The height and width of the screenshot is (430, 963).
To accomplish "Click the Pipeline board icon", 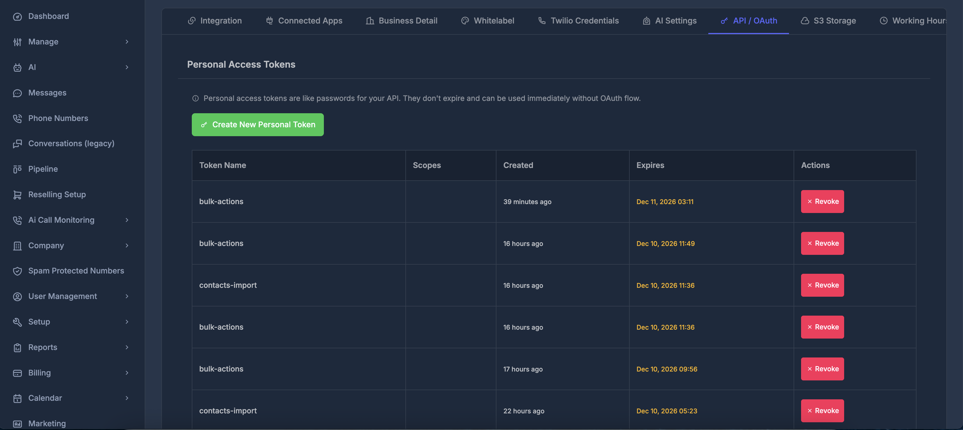I will tap(17, 169).
